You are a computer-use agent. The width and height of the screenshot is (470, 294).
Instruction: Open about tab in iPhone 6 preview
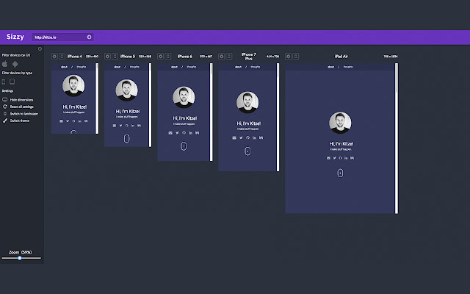coord(175,67)
